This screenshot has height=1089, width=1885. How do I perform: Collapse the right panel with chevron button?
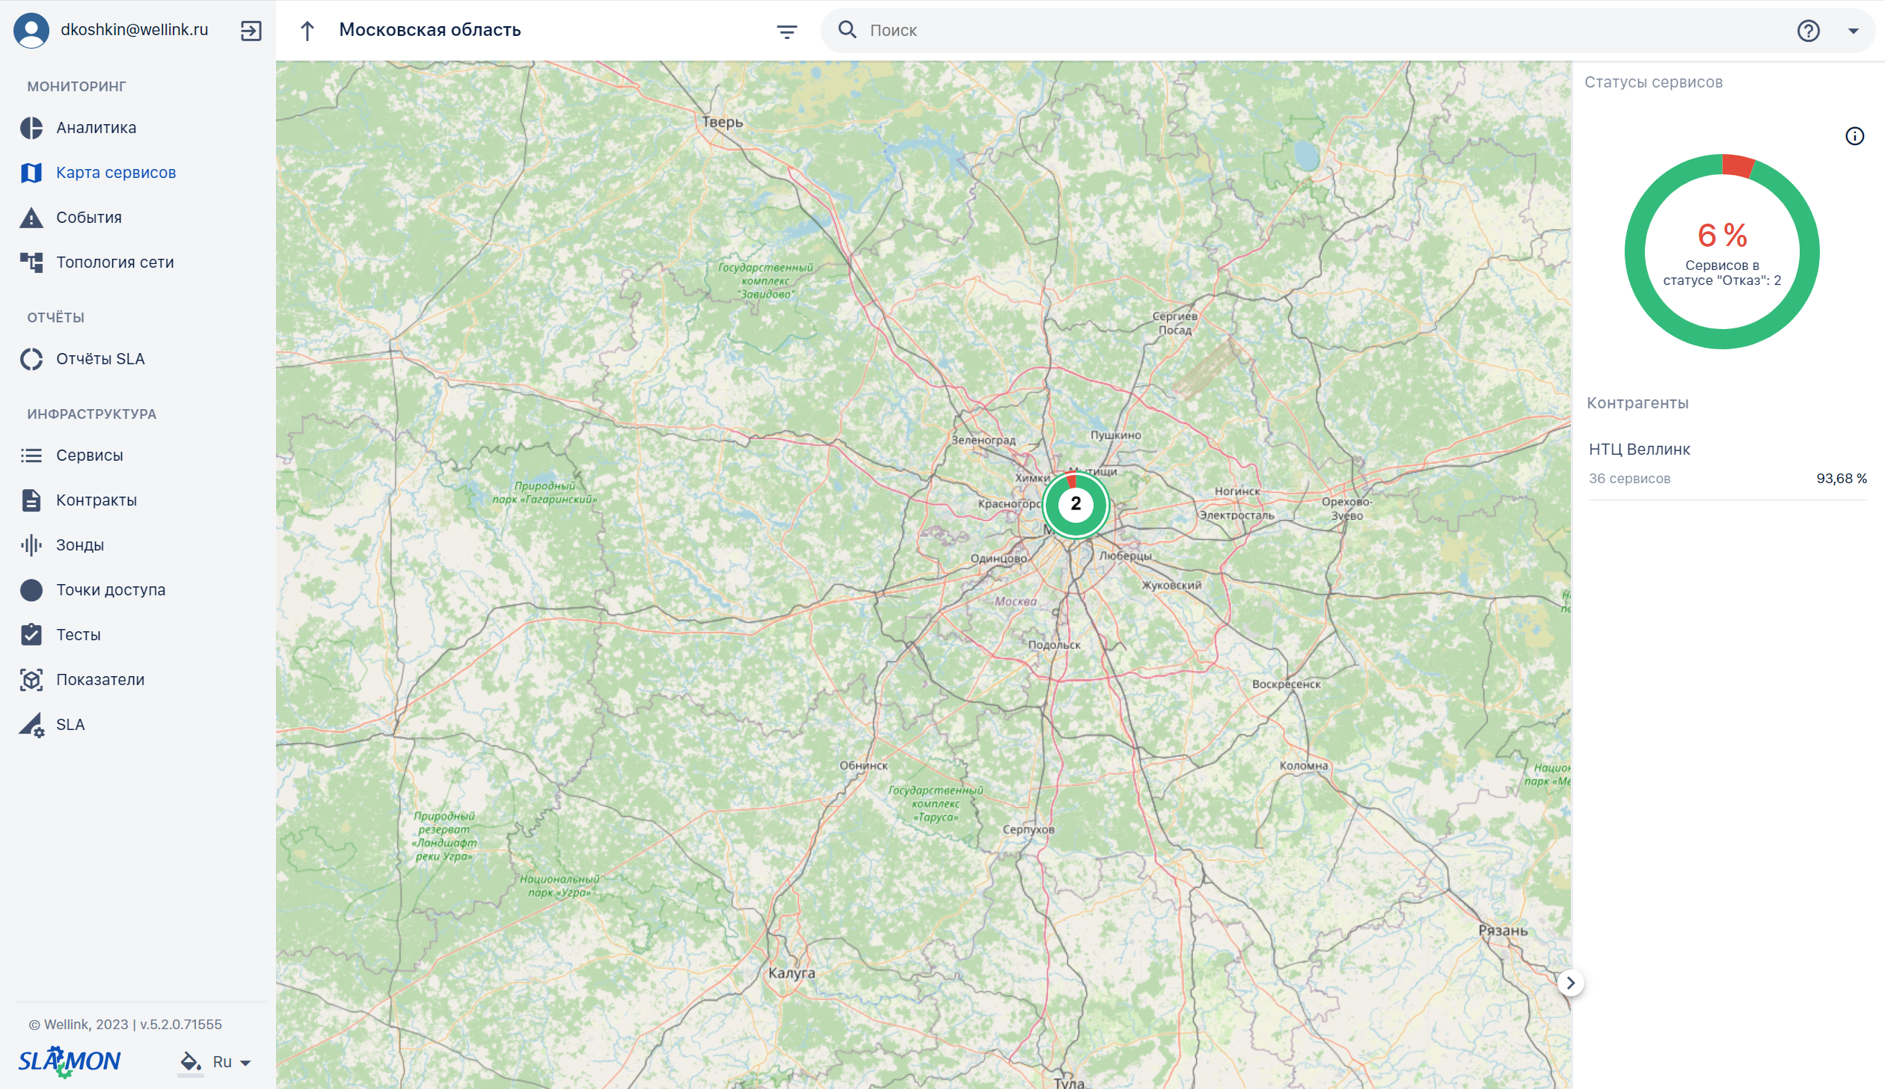coord(1570,983)
